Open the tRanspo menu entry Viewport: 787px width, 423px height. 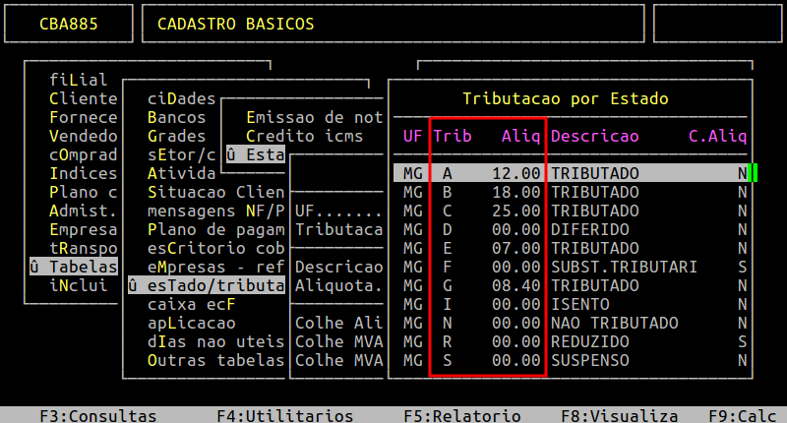click(x=84, y=248)
